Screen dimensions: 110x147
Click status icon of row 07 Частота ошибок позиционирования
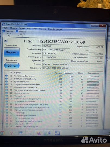coord(7,90)
